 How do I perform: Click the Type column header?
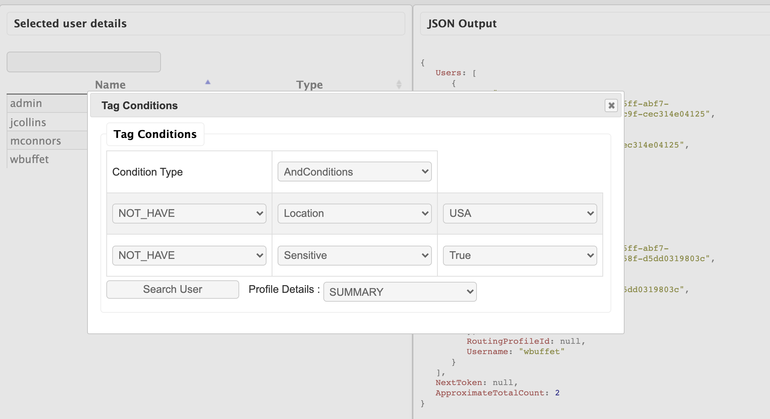pyautogui.click(x=309, y=85)
